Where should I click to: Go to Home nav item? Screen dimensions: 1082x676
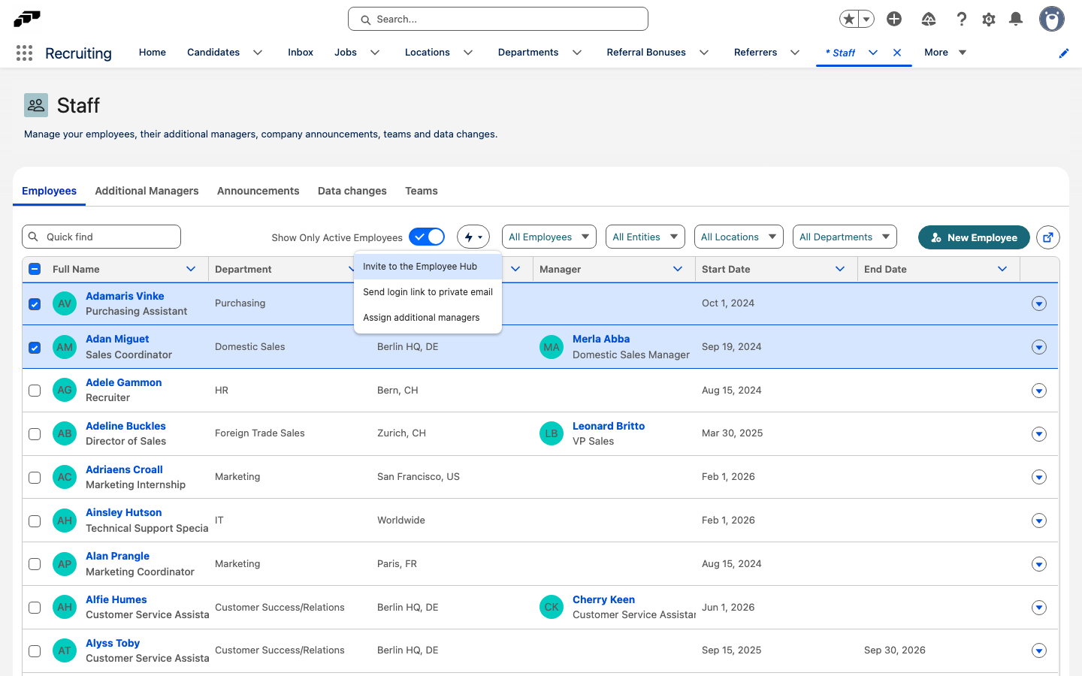(x=153, y=53)
